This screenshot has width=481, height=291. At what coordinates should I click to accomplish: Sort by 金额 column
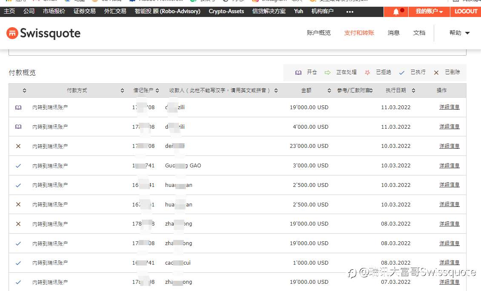coord(329,90)
